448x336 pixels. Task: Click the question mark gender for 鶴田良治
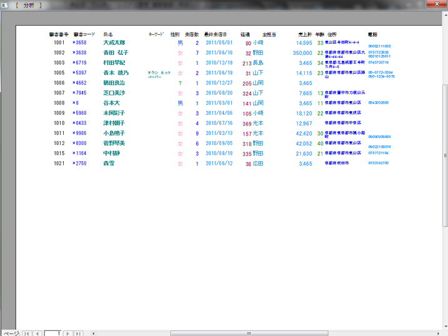point(180,83)
